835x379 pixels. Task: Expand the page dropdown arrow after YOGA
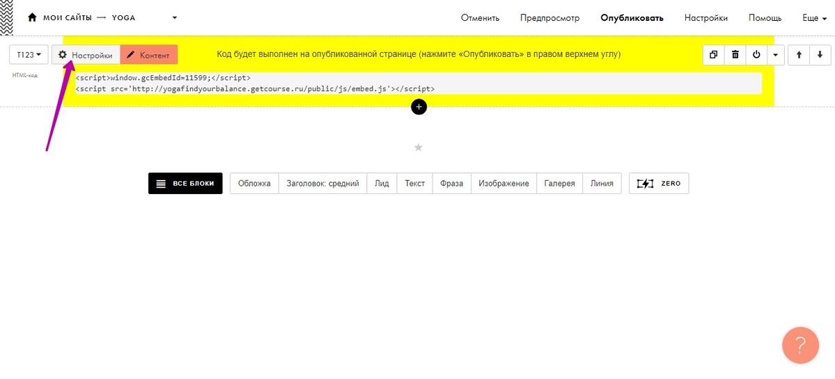(175, 17)
